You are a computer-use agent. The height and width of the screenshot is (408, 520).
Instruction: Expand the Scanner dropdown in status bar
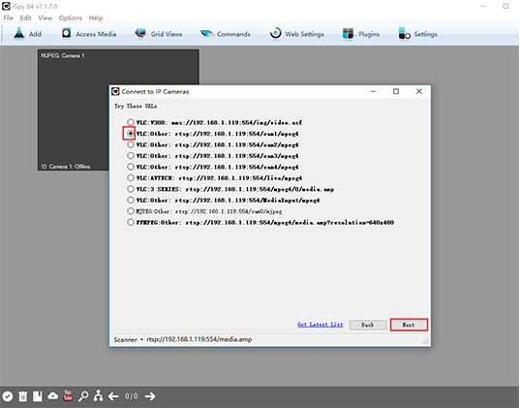click(x=129, y=339)
